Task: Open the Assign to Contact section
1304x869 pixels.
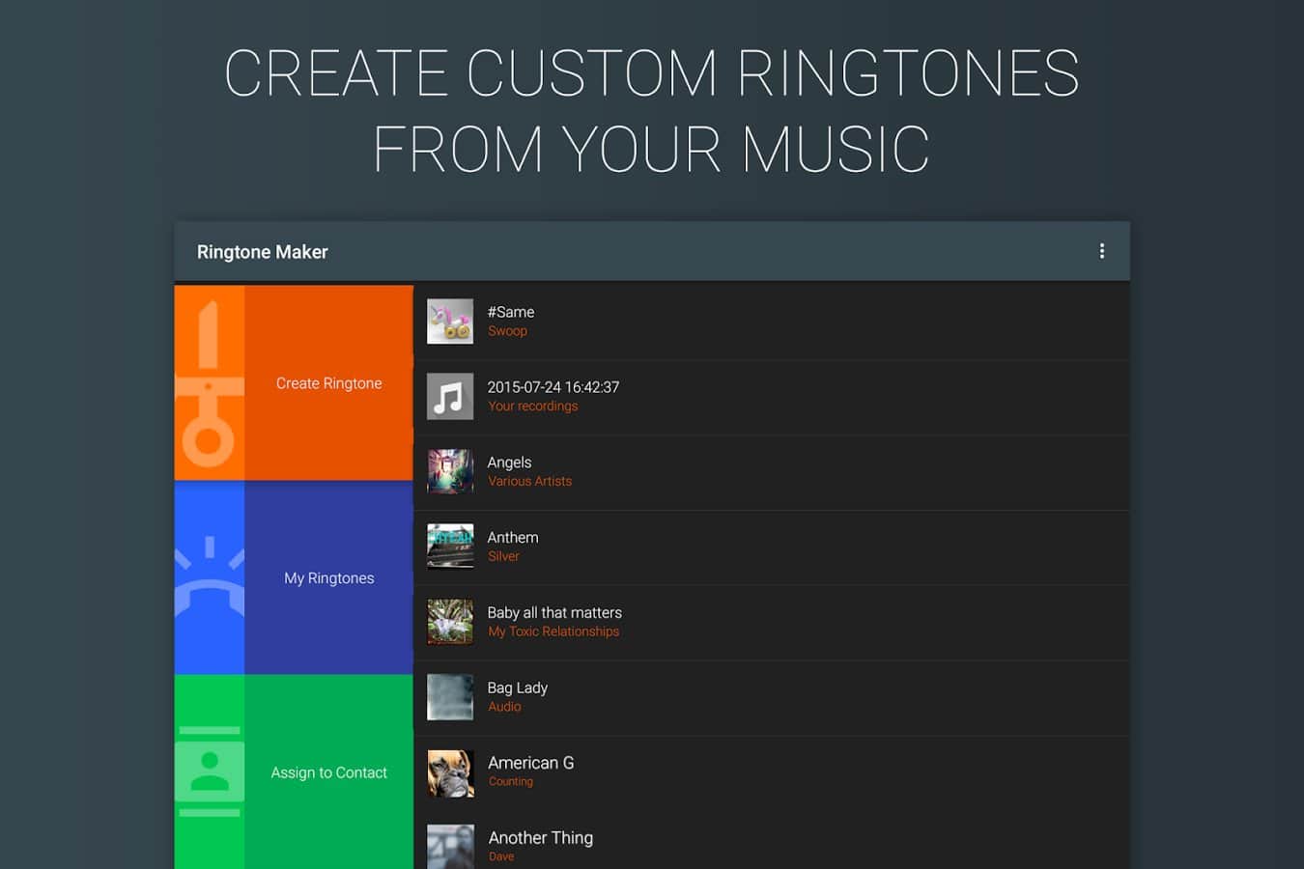Action: (328, 772)
